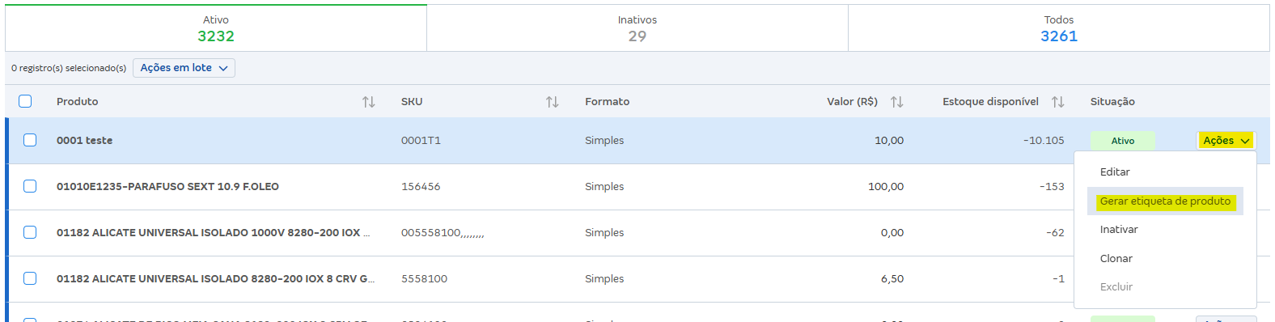Image resolution: width=1275 pixels, height=322 pixels.
Task: Sort by Valor (R$) arrows icon
Action: (896, 102)
